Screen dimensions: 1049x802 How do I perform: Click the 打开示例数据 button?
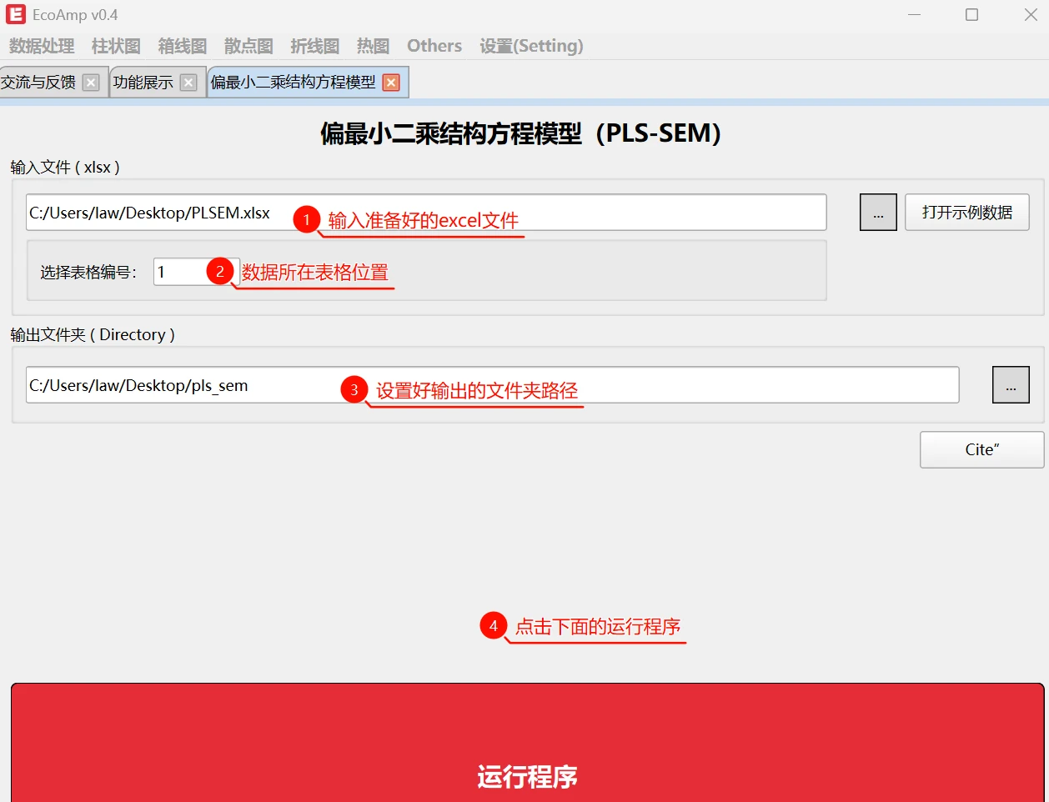[x=967, y=213]
